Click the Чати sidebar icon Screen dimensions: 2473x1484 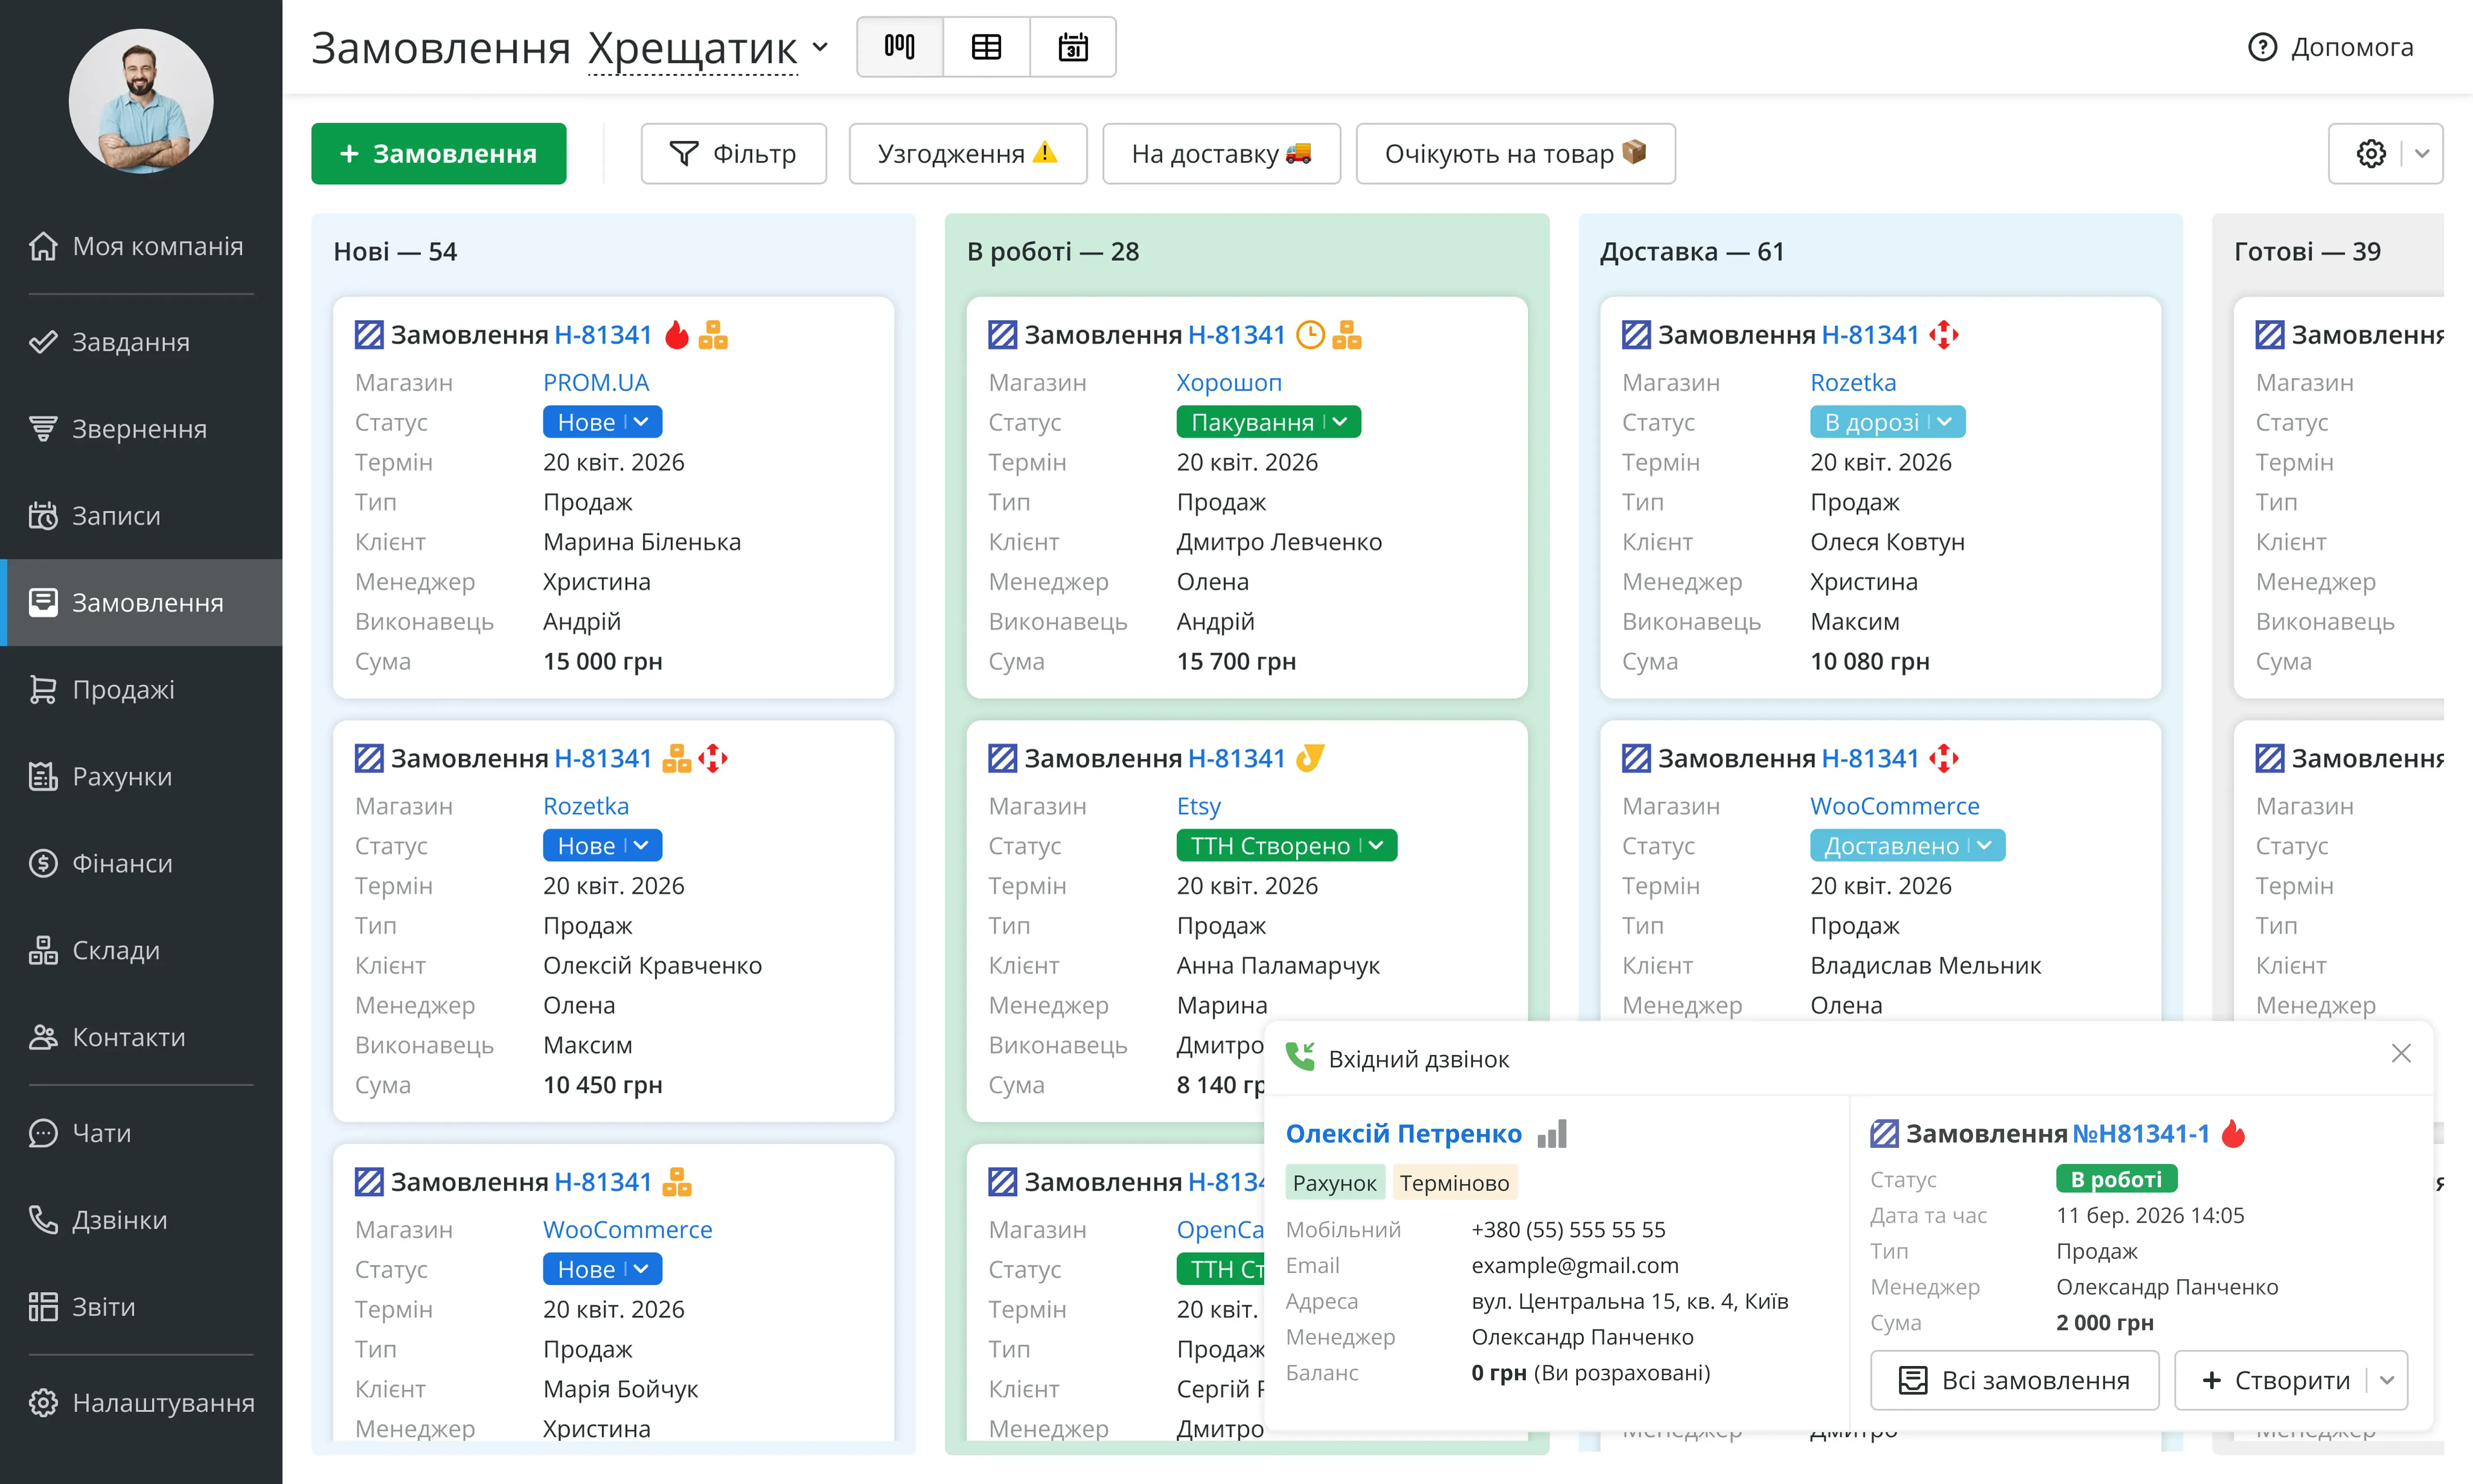click(x=43, y=1133)
